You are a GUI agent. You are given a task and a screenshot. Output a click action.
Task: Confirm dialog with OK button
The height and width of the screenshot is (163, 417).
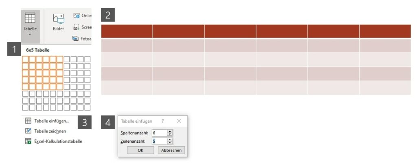coord(140,150)
